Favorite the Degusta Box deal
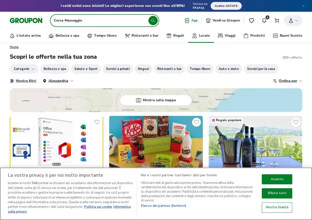The image size is (312, 220). click(196, 122)
